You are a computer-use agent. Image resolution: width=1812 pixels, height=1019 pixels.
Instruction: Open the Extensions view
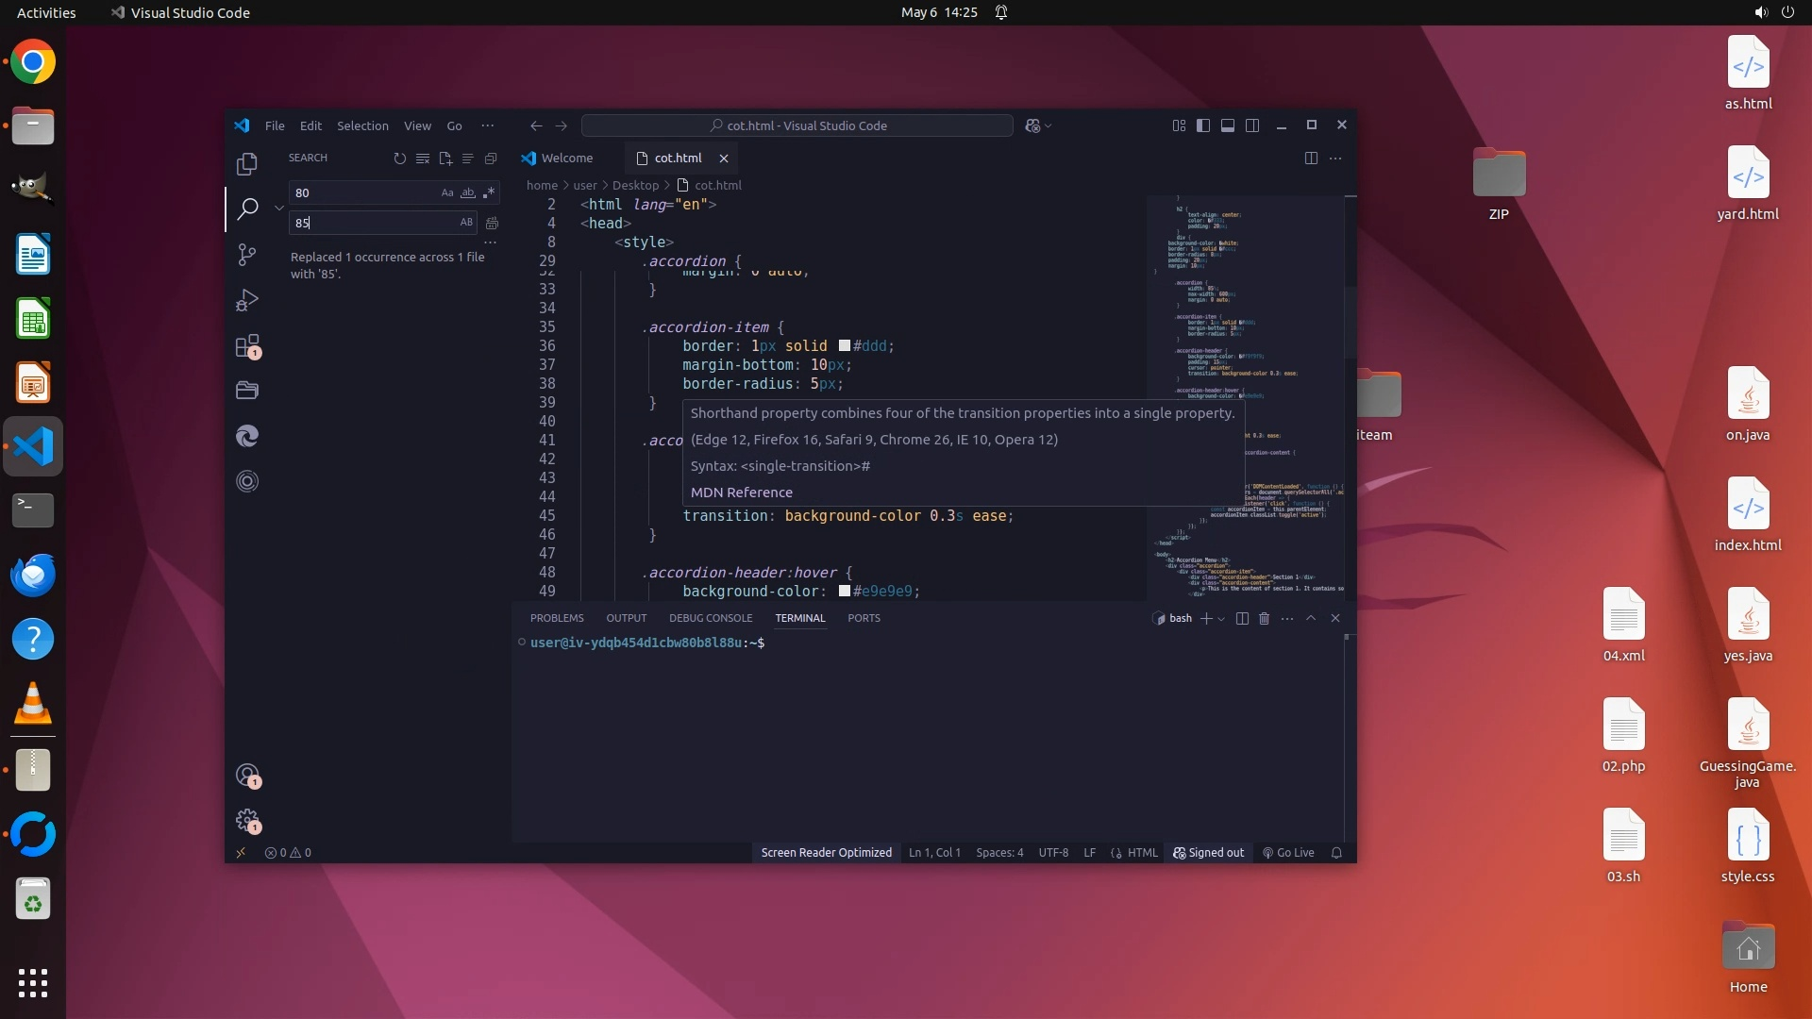click(247, 346)
